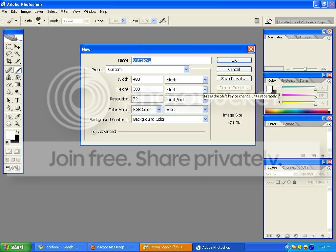Click the color spectrum ramp bar
336x252 pixels.
pos(296,111)
